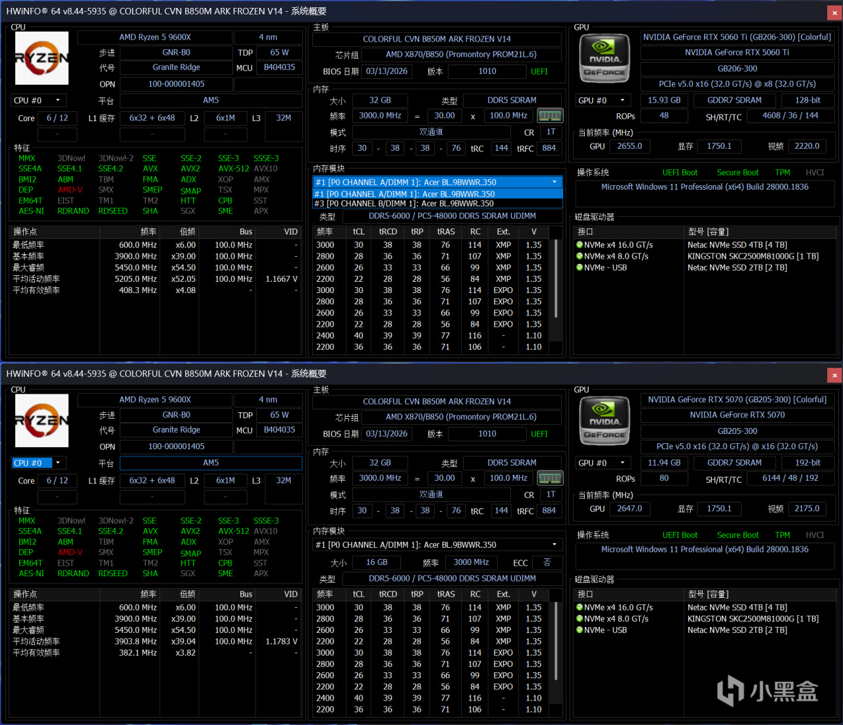Image resolution: width=843 pixels, height=725 pixels.
Task: Click the video clock value '2220.0'
Action: [807, 146]
